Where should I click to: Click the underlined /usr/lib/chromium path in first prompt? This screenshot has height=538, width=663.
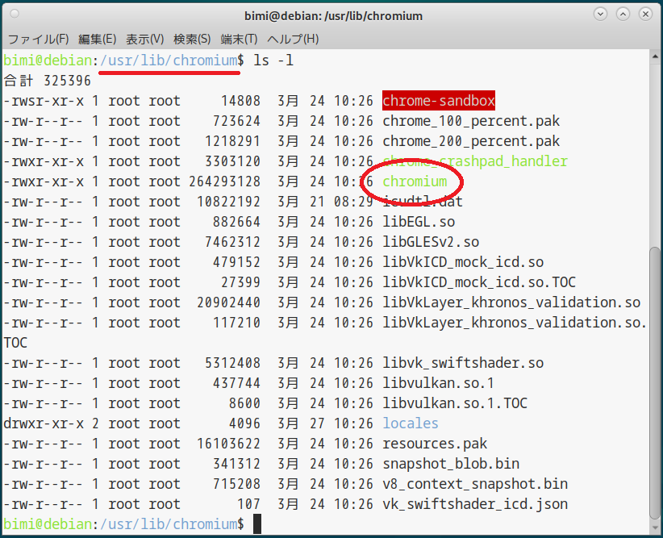[x=169, y=60]
